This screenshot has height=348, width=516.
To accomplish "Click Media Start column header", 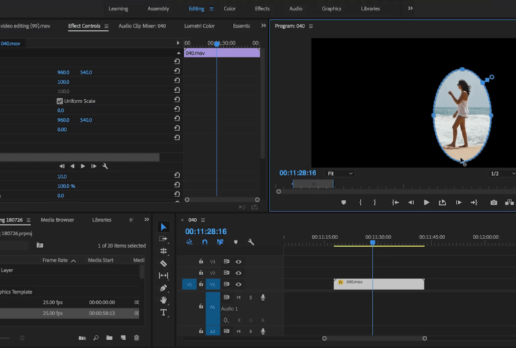I will pyautogui.click(x=101, y=260).
